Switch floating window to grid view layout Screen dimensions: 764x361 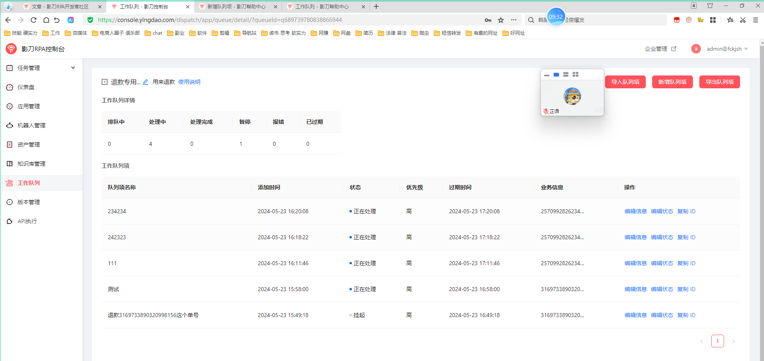pos(575,75)
